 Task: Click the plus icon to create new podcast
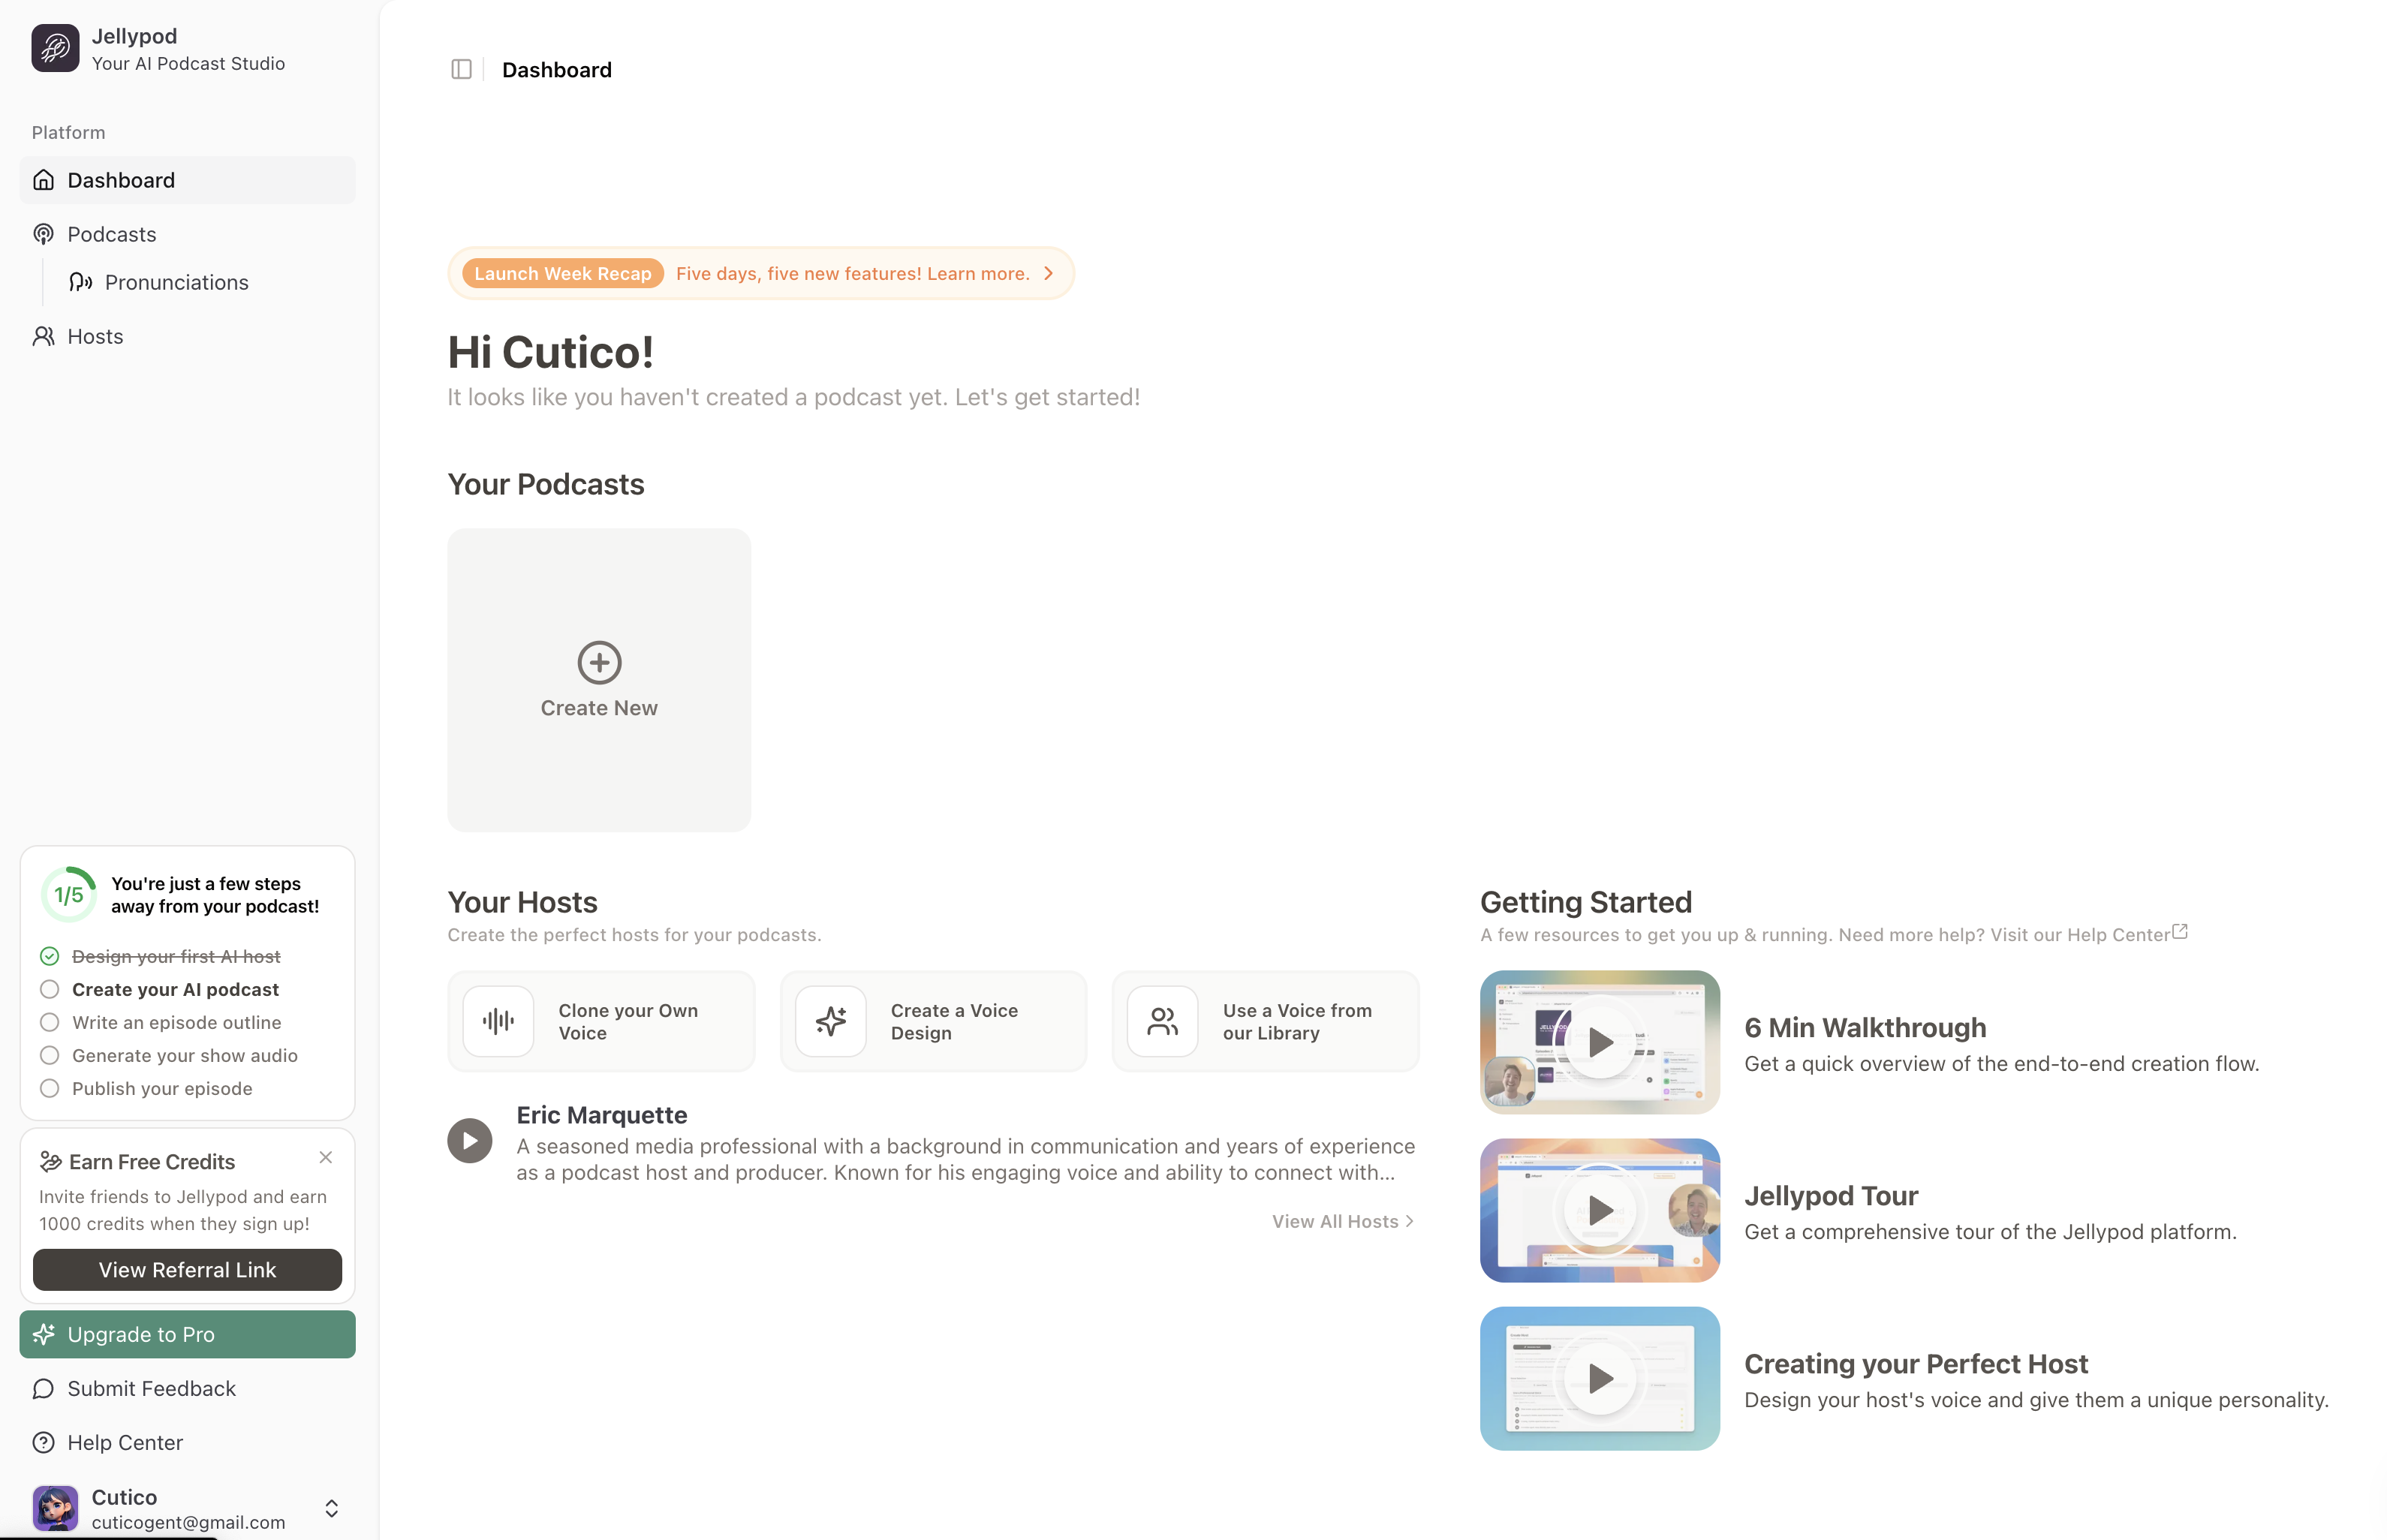click(x=599, y=662)
